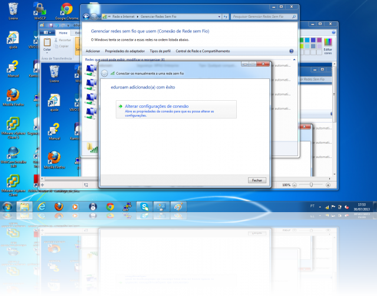Open Internet Explorer from the taskbar
Screen dimensions: 377x297
tap(42, 207)
